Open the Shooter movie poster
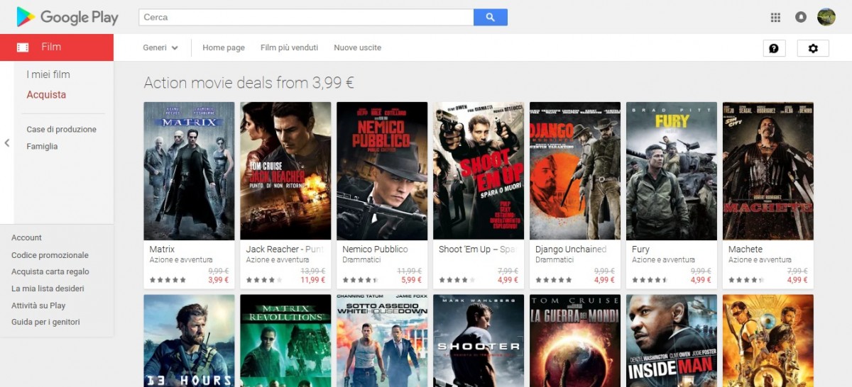Image resolution: width=852 pixels, height=387 pixels. (479, 341)
